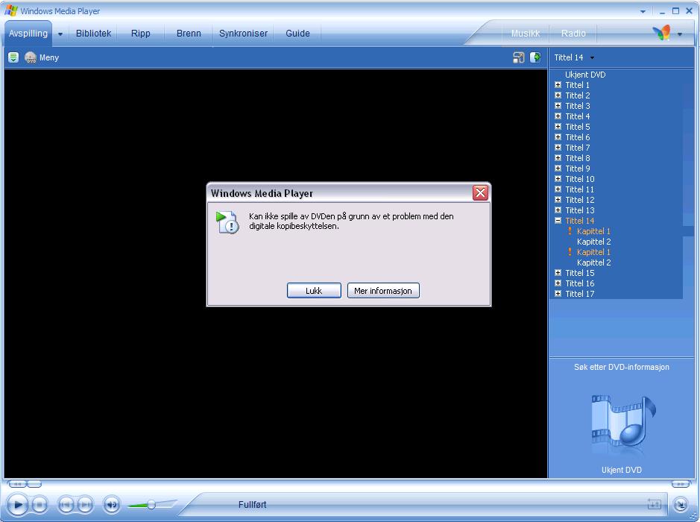
Task: Open the Brenn tab
Action: click(189, 34)
